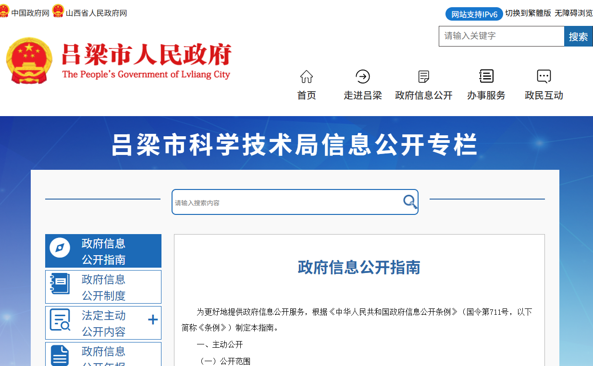Click the magnifier icon in the column search box
593x366 pixels.
(410, 202)
